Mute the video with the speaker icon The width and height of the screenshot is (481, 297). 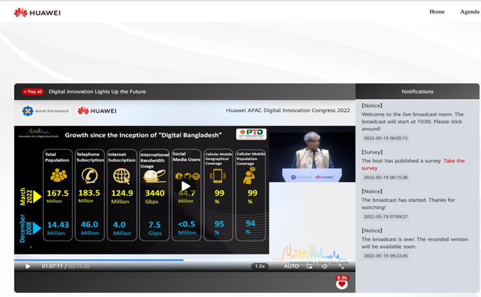pos(324,266)
